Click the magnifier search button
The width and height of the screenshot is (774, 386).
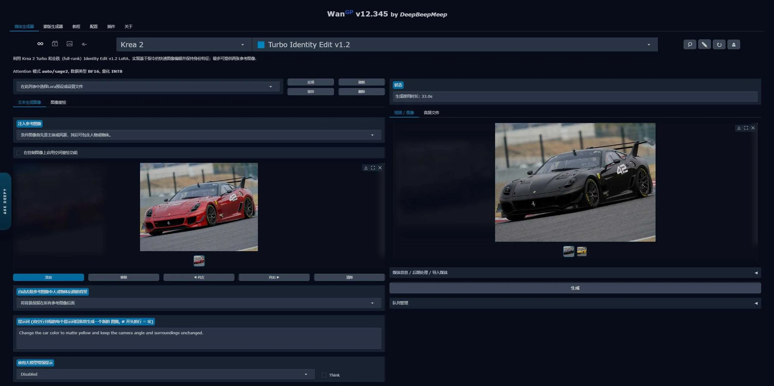point(690,44)
